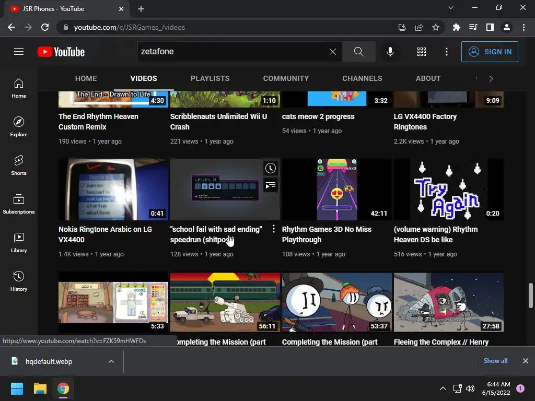535x401 pixels.
Task: Click the 56:11 tank train thumbnail
Action: coord(225,302)
